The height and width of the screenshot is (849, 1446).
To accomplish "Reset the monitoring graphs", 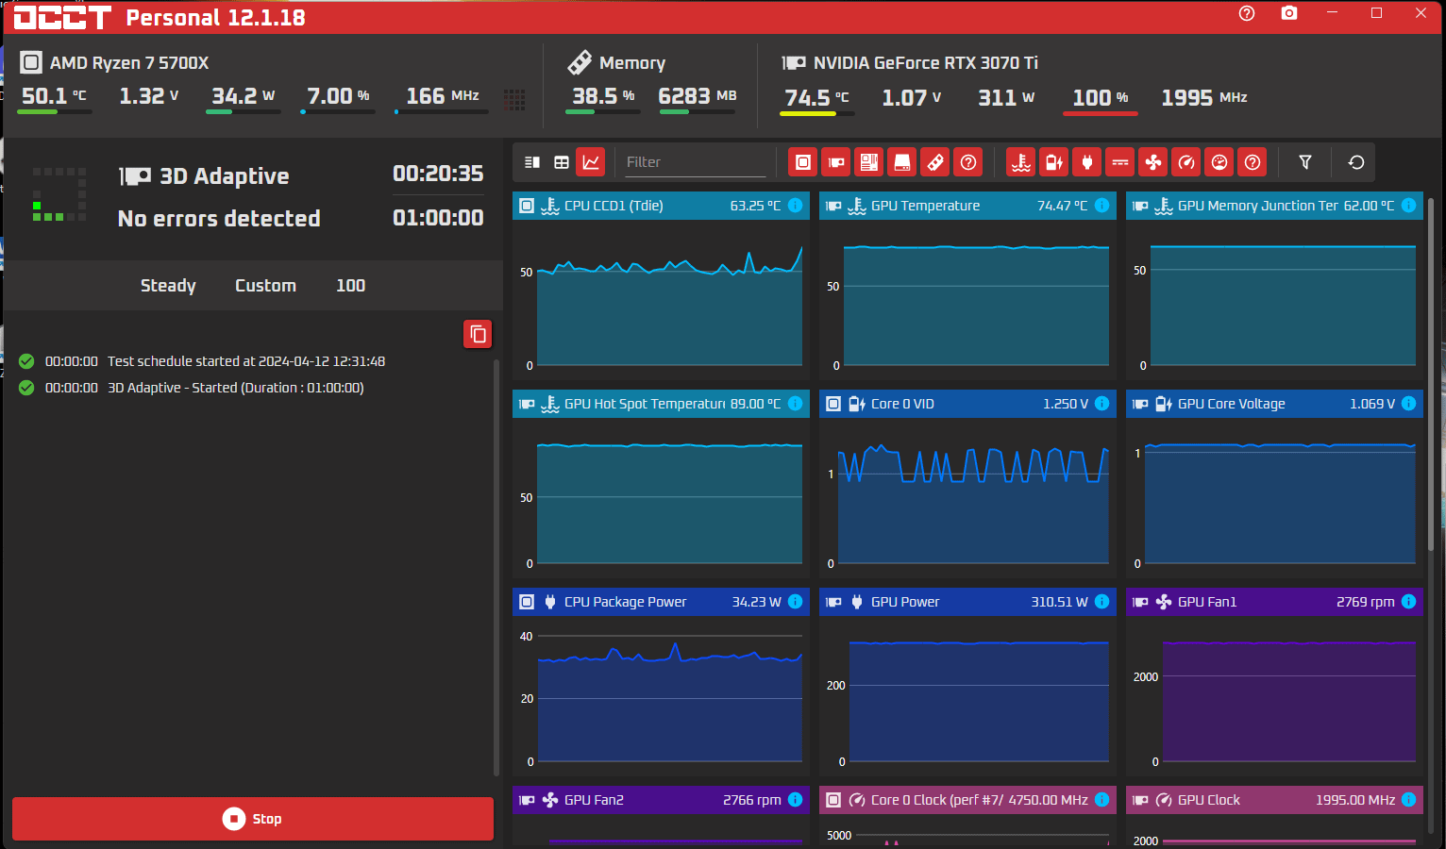I will (1356, 162).
